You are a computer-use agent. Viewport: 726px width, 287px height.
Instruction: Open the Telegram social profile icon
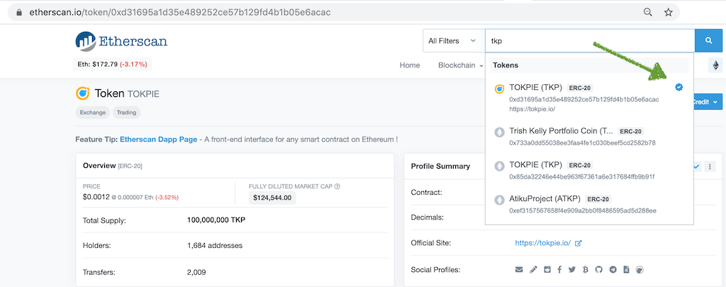coord(613,269)
